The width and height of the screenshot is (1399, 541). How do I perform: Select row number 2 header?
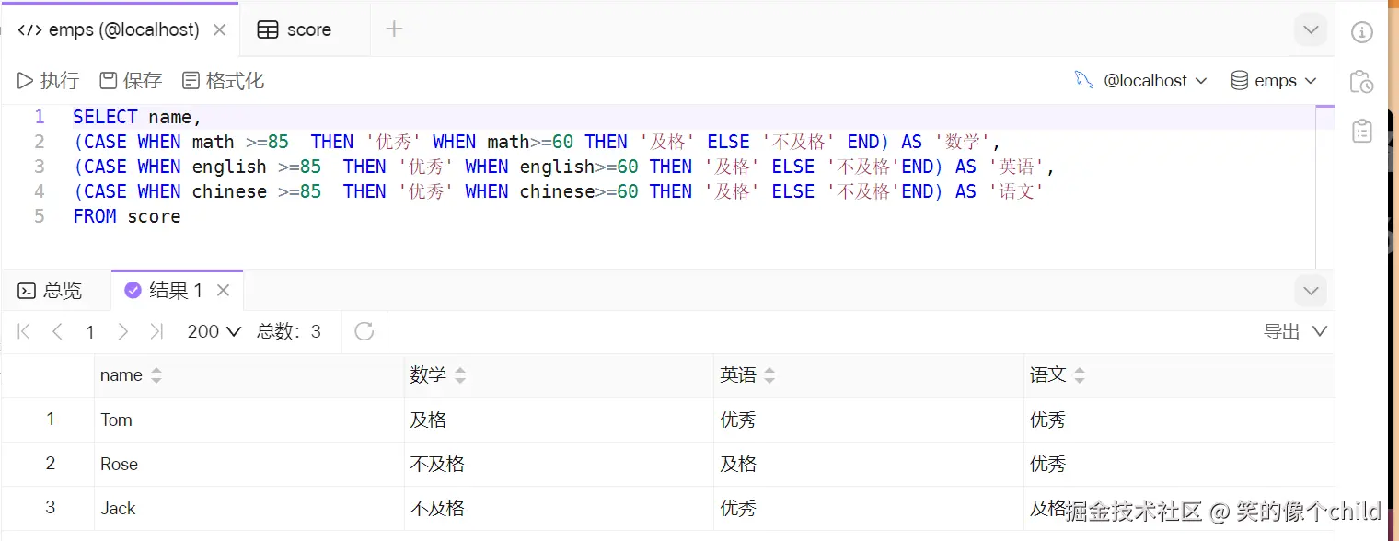(50, 464)
